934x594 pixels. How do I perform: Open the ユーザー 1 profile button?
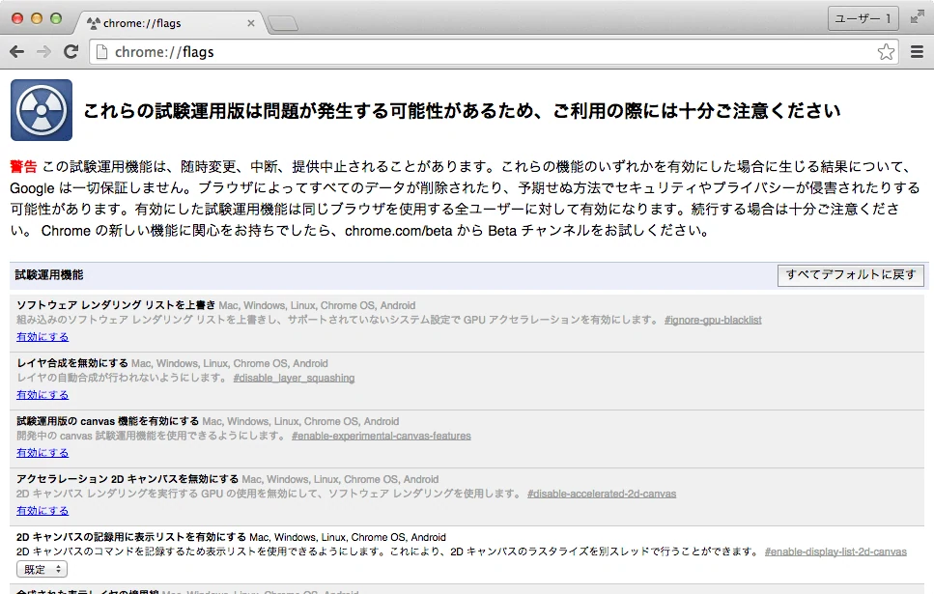(x=863, y=18)
